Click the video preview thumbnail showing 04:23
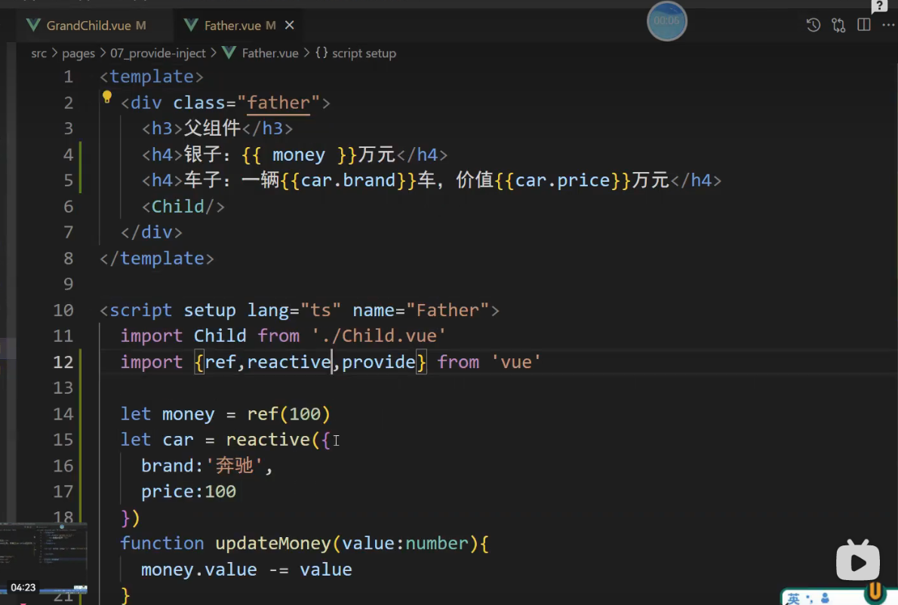The height and width of the screenshot is (605, 898). coord(44,559)
